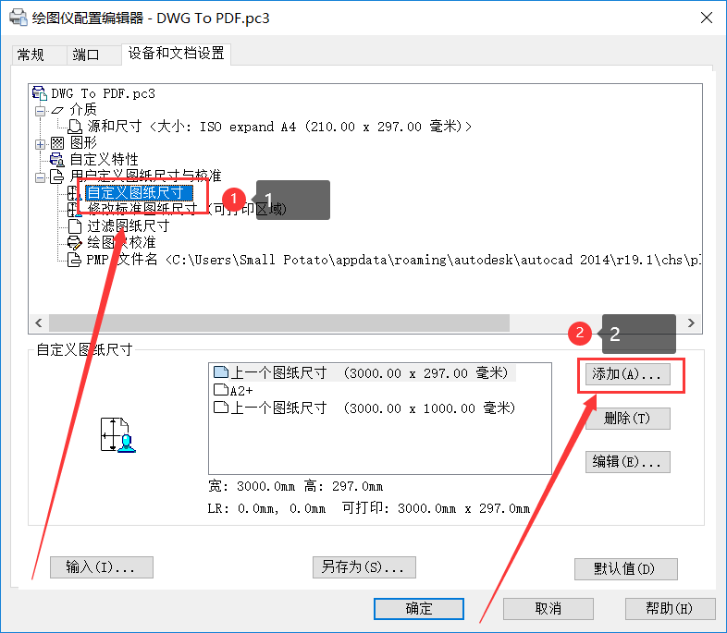Viewport: 727px width, 633px height.
Task: Open help with 帮助(H) button
Action: click(x=670, y=608)
